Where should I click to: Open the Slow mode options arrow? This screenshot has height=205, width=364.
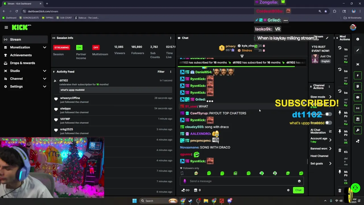330,97
